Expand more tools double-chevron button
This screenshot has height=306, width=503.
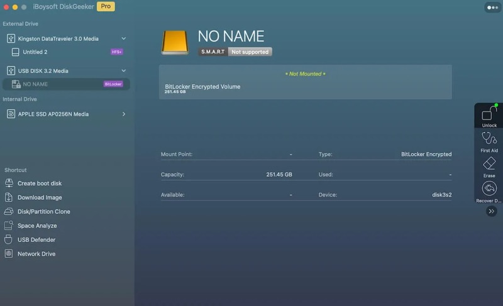pos(491,211)
